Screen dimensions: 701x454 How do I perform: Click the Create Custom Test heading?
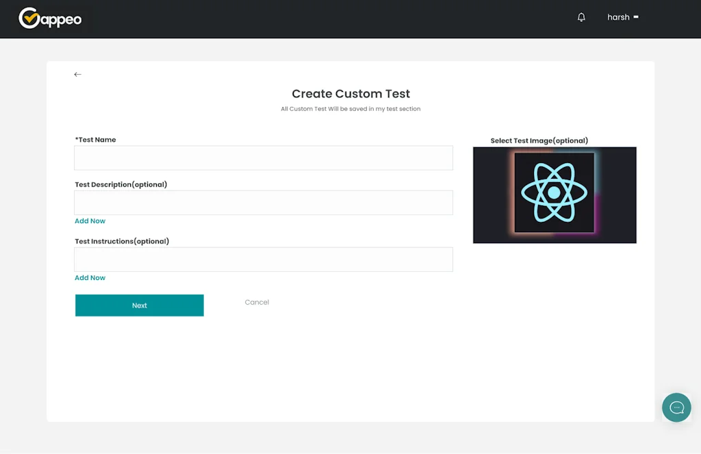(350, 94)
